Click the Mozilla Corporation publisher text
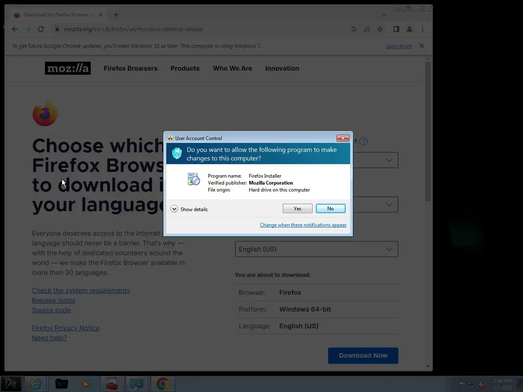This screenshot has width=523, height=392. click(x=271, y=183)
